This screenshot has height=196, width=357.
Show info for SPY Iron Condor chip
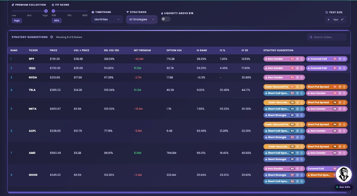[302, 59]
